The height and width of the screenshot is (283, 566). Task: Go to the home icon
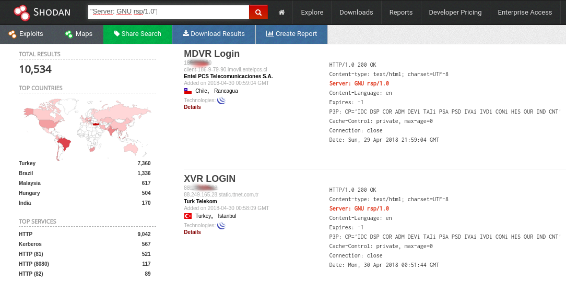(x=281, y=13)
